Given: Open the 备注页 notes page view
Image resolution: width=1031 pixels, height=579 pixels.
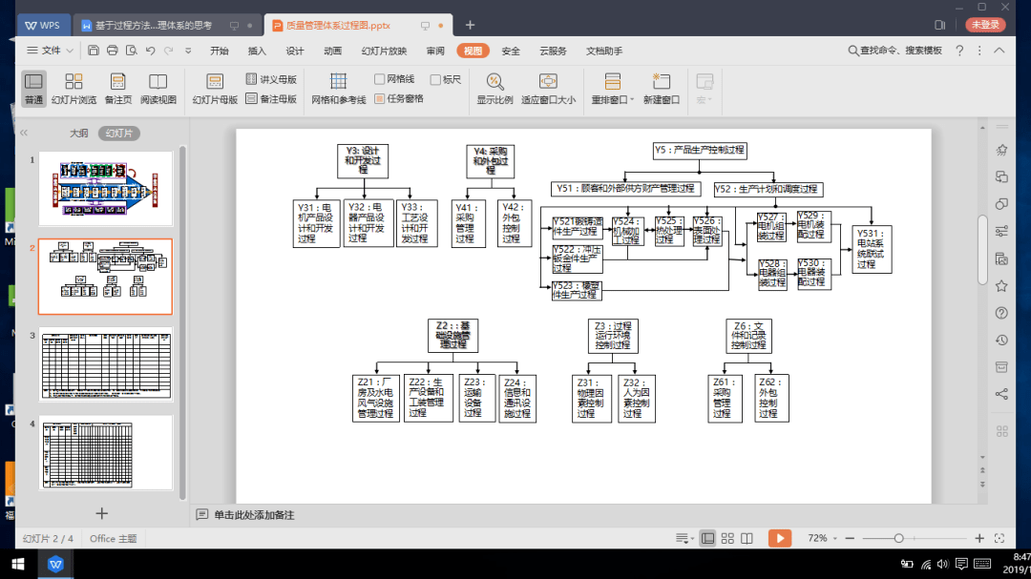Looking at the screenshot, I should click(118, 88).
